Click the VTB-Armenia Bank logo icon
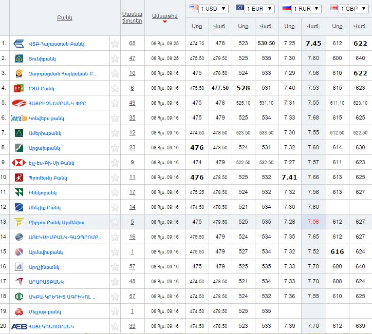 click(18, 44)
